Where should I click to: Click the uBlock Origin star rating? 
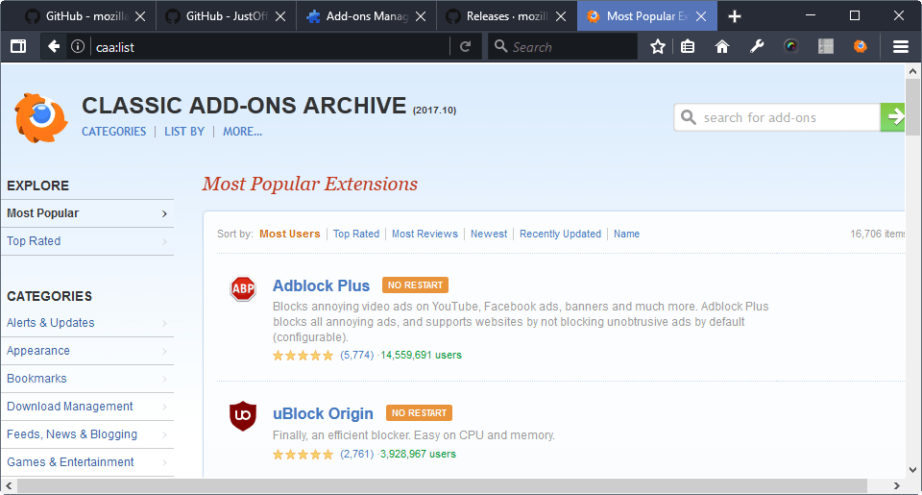coord(303,454)
